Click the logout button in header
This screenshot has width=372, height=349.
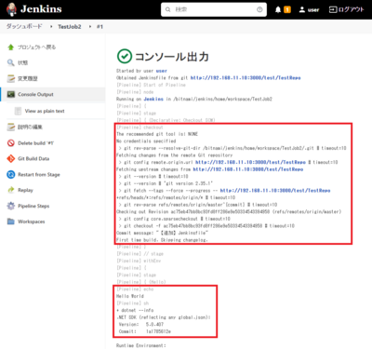(346, 9)
